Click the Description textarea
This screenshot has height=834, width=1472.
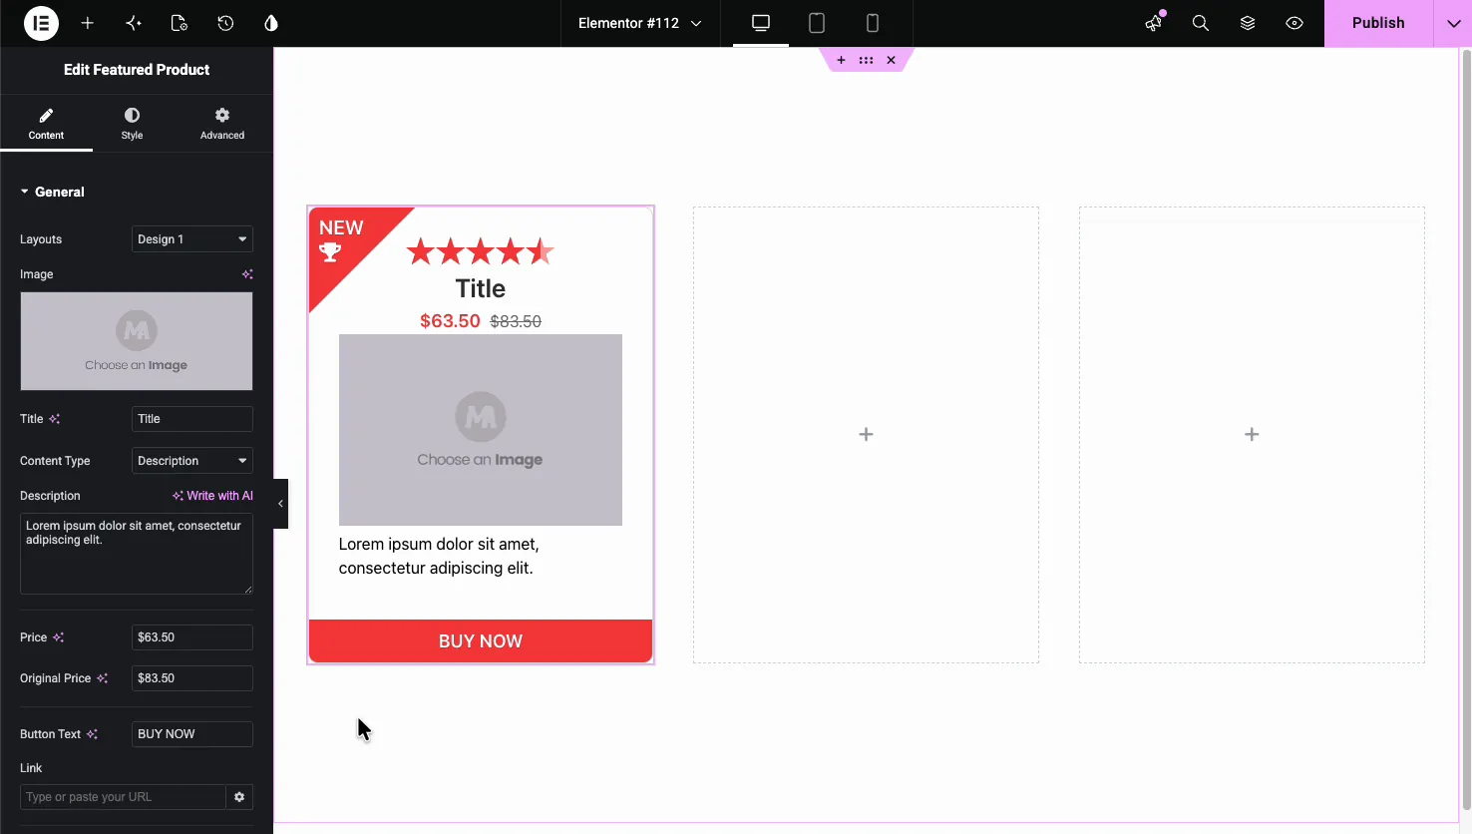(137, 554)
